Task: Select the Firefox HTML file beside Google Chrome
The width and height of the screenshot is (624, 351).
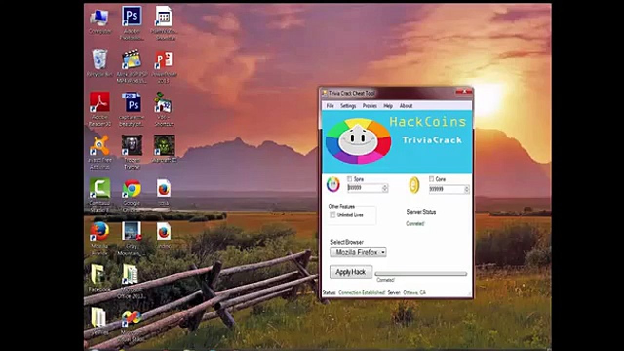Action: coord(163,188)
